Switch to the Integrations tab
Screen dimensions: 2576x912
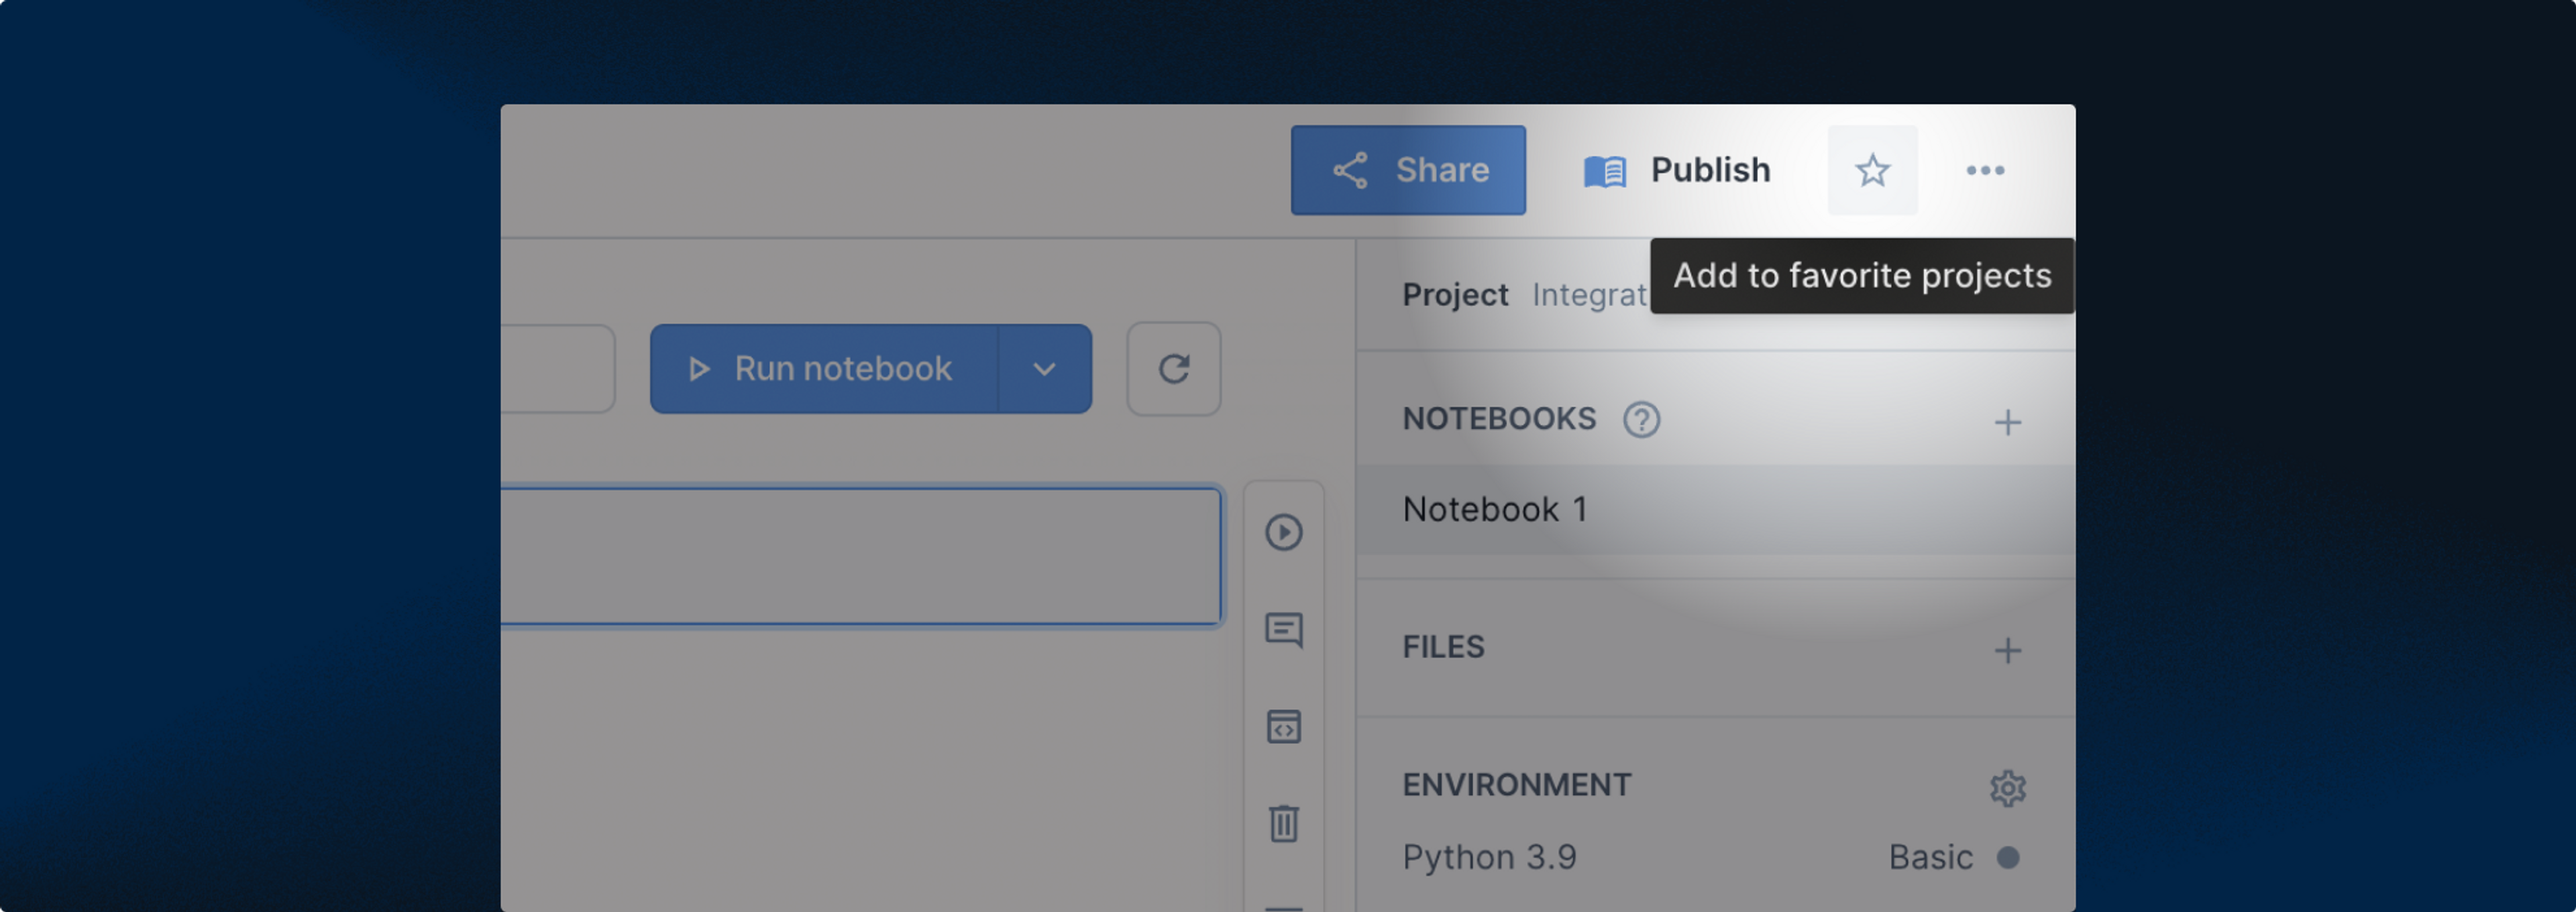1589,295
